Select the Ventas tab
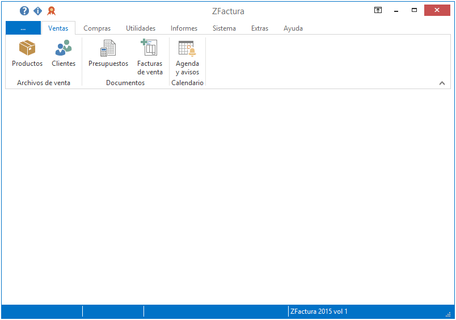 pos(58,28)
